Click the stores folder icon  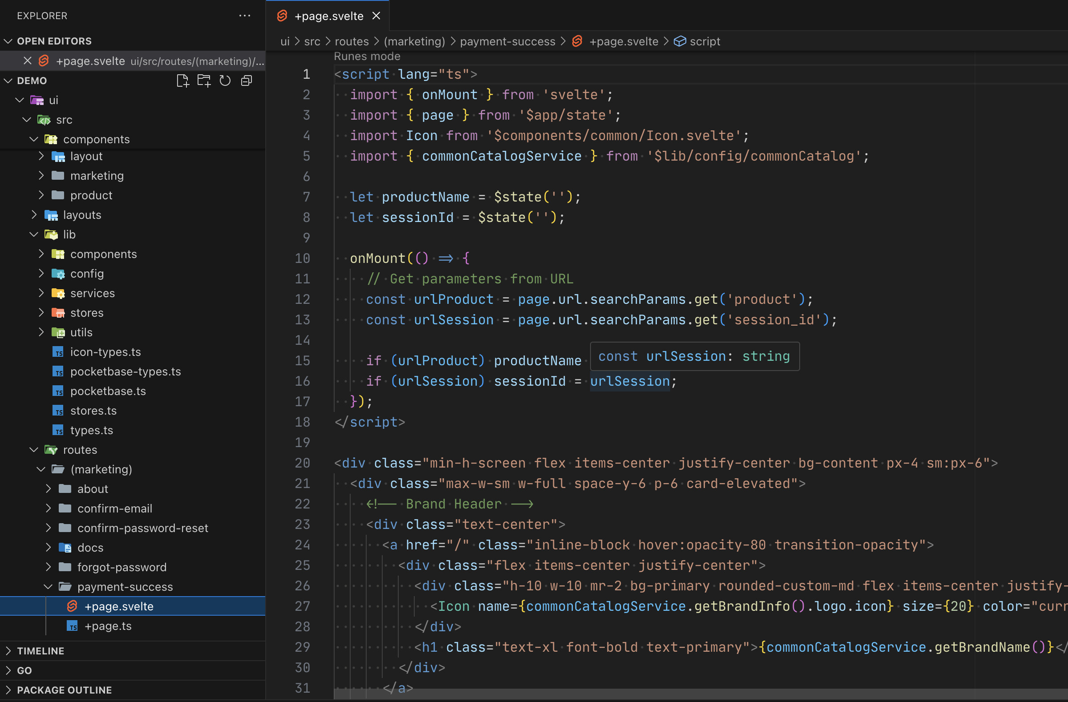(58, 313)
